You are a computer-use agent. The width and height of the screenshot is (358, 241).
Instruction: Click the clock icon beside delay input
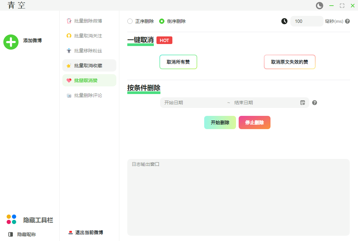[284, 21]
